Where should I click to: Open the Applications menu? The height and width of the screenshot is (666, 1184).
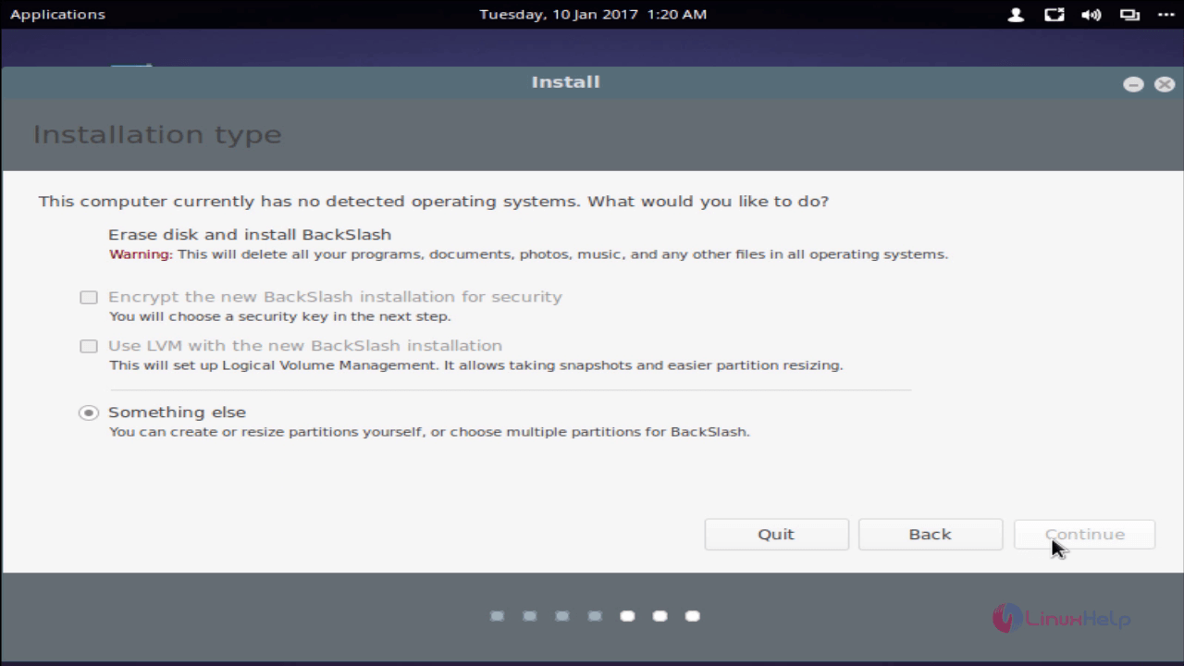[x=57, y=15]
